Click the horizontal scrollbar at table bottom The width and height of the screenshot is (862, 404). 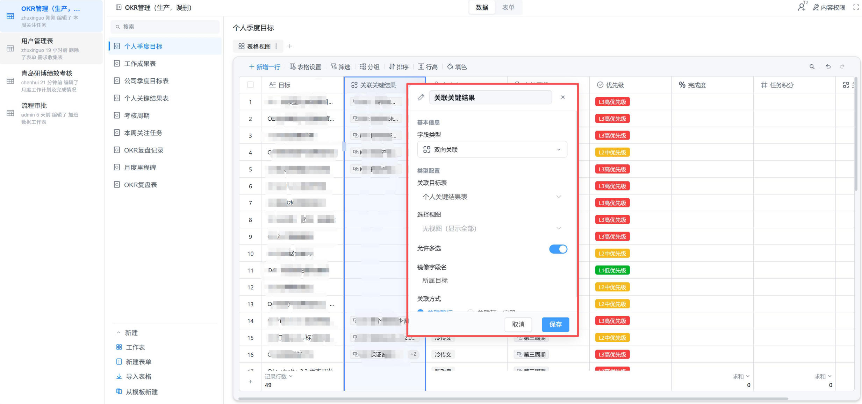513,398
